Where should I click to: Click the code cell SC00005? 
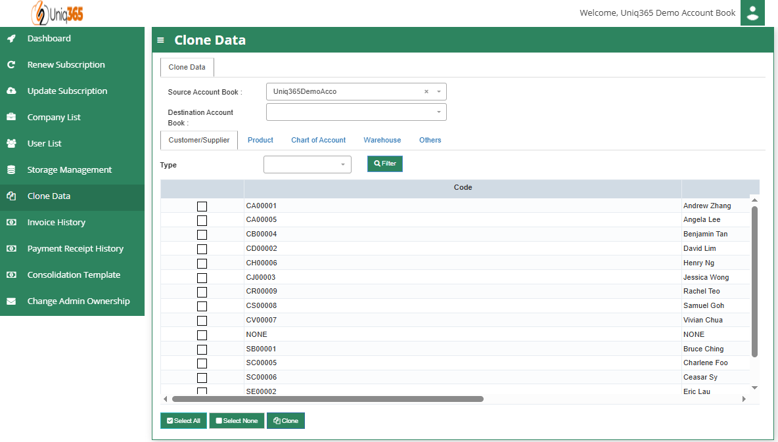point(262,363)
